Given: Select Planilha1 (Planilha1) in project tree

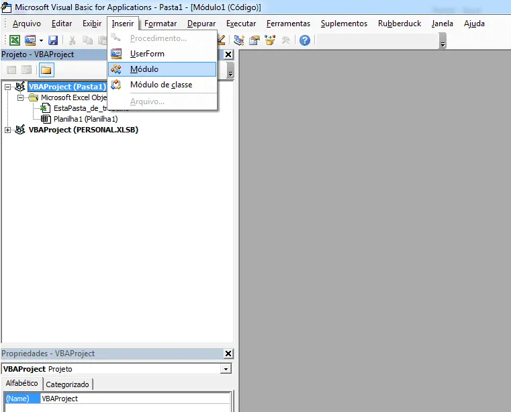Looking at the screenshot, I should pyautogui.click(x=86, y=119).
